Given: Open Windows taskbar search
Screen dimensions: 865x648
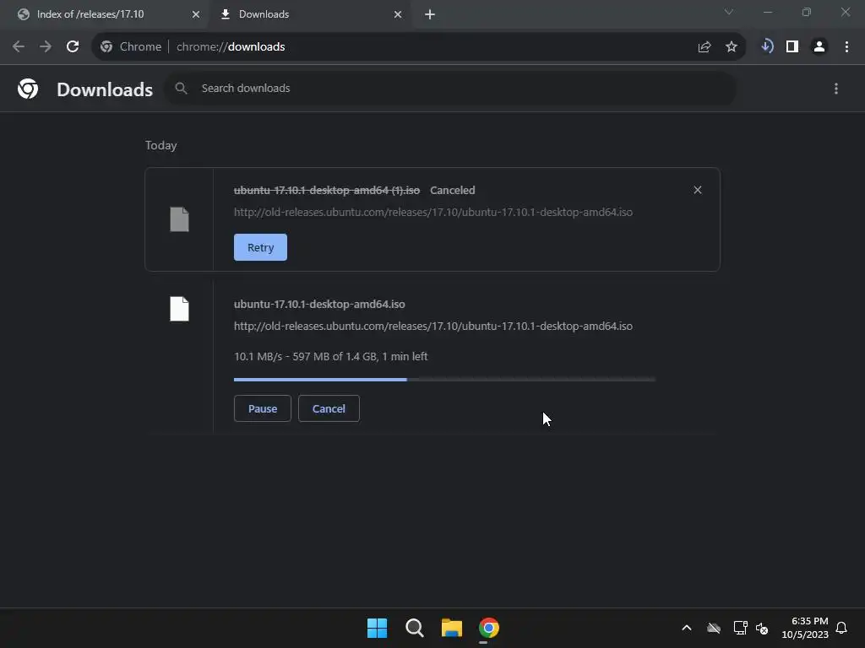Looking at the screenshot, I should [414, 628].
